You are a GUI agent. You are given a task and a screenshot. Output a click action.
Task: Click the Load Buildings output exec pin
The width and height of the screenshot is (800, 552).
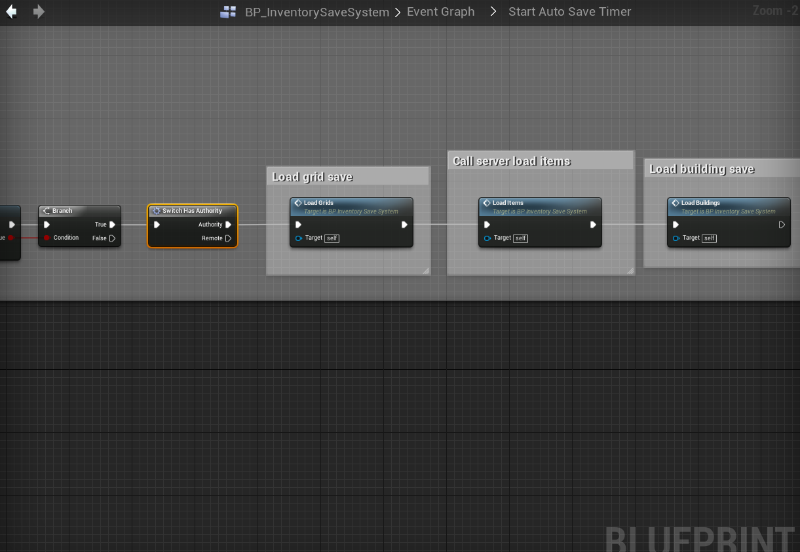click(782, 225)
